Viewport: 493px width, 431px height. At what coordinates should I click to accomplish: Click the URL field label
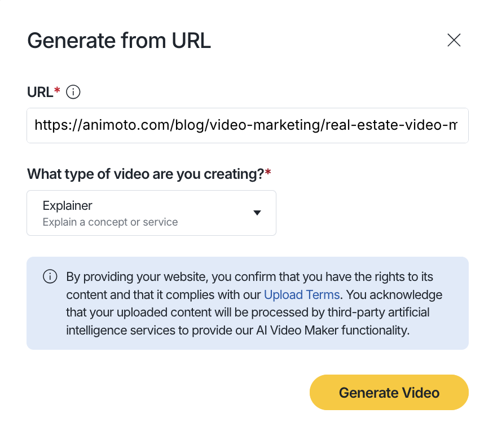click(x=40, y=92)
